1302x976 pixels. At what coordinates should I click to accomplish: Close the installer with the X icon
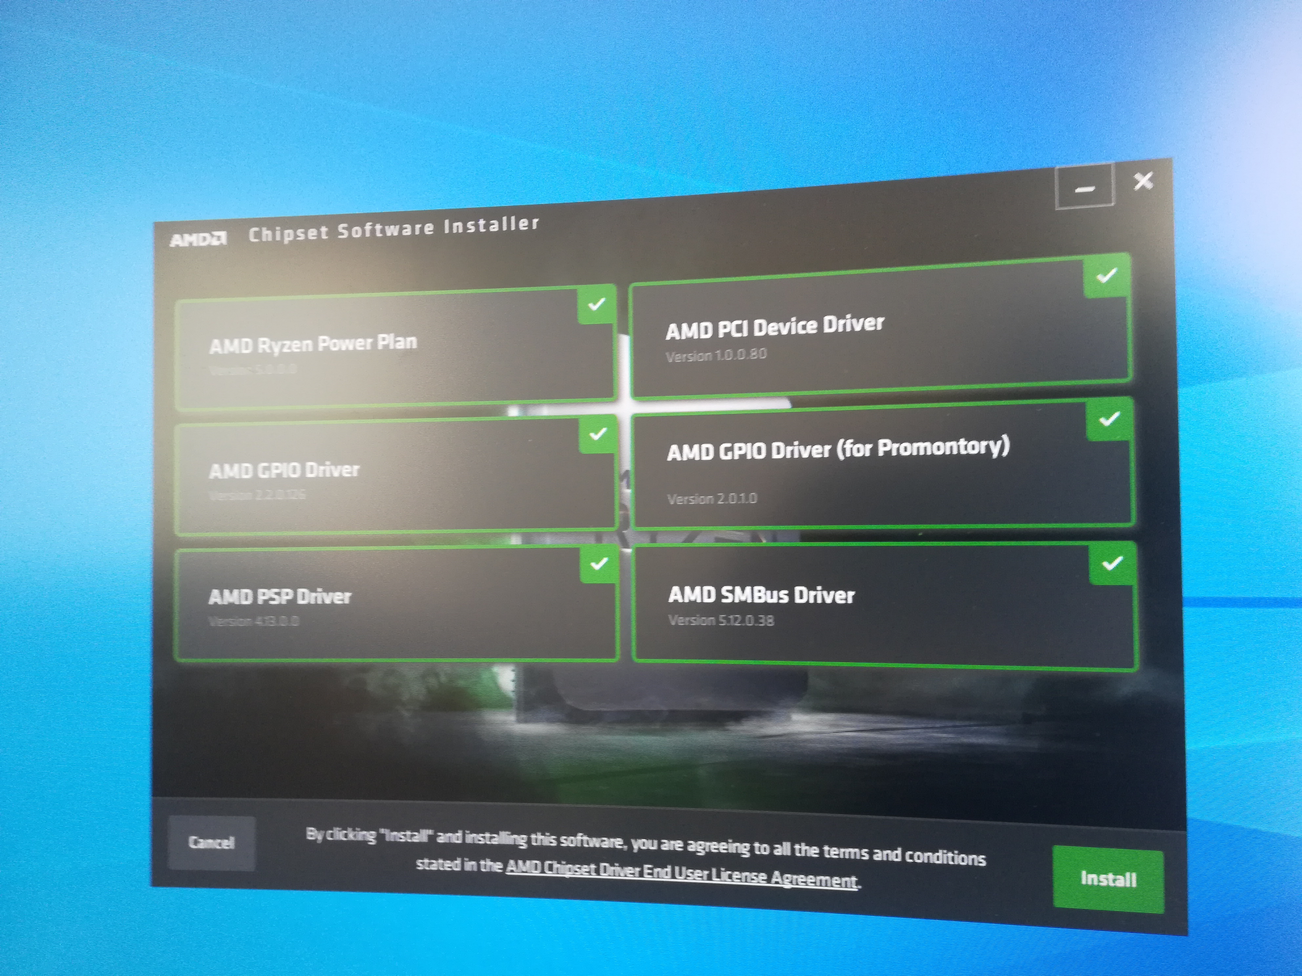(1143, 181)
